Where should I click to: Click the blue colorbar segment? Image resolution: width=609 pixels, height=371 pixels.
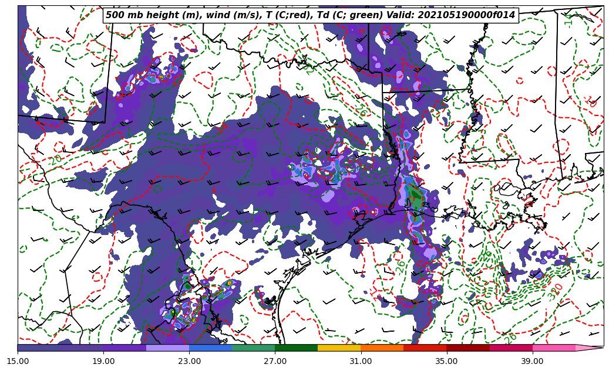coord(210,348)
